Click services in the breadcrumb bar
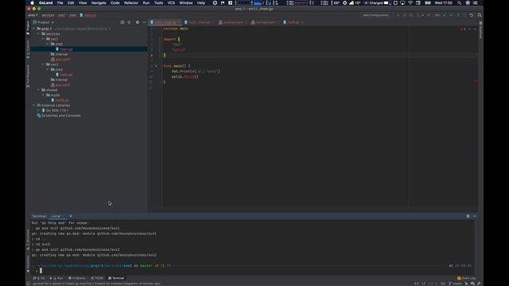 tap(48, 15)
